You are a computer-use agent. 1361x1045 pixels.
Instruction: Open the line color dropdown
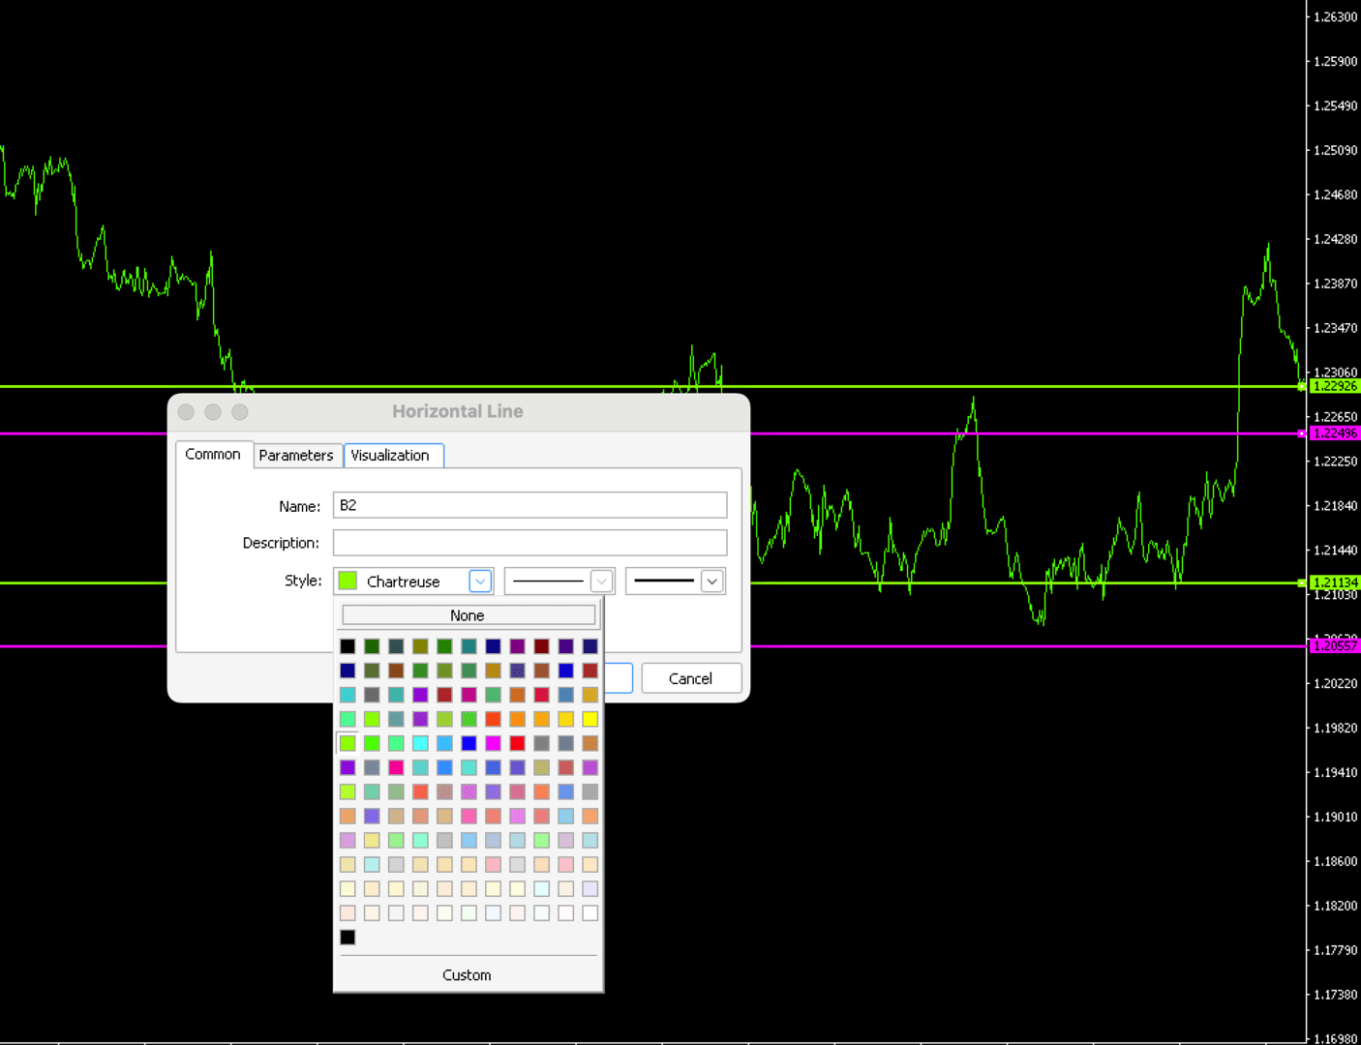coord(480,581)
